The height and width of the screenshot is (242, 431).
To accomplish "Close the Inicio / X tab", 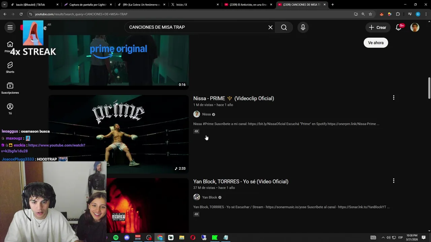I will tap(218, 5).
